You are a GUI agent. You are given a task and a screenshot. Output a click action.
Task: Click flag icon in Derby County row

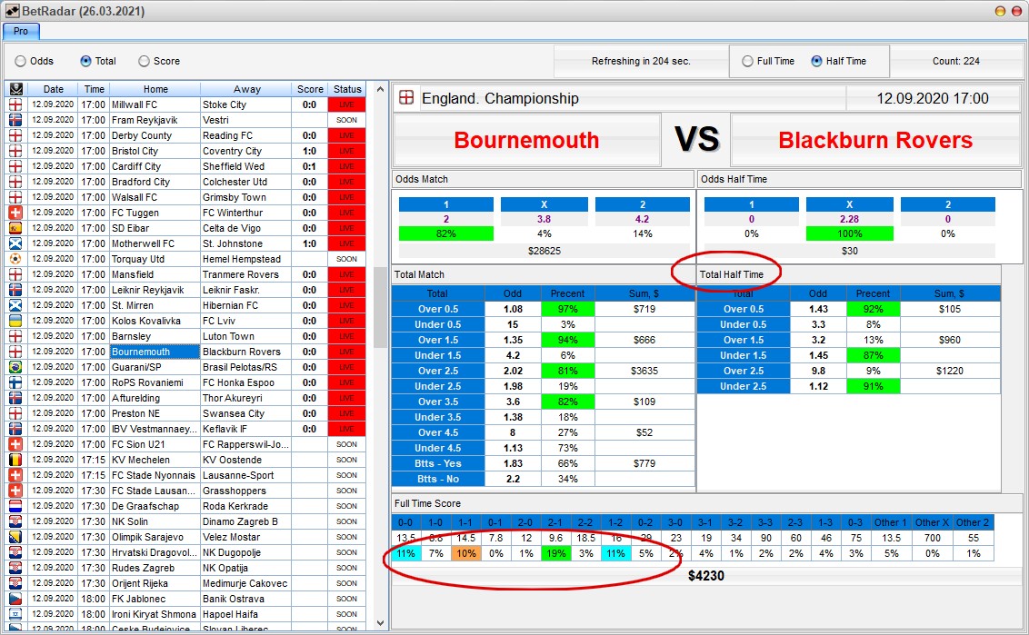pos(15,135)
